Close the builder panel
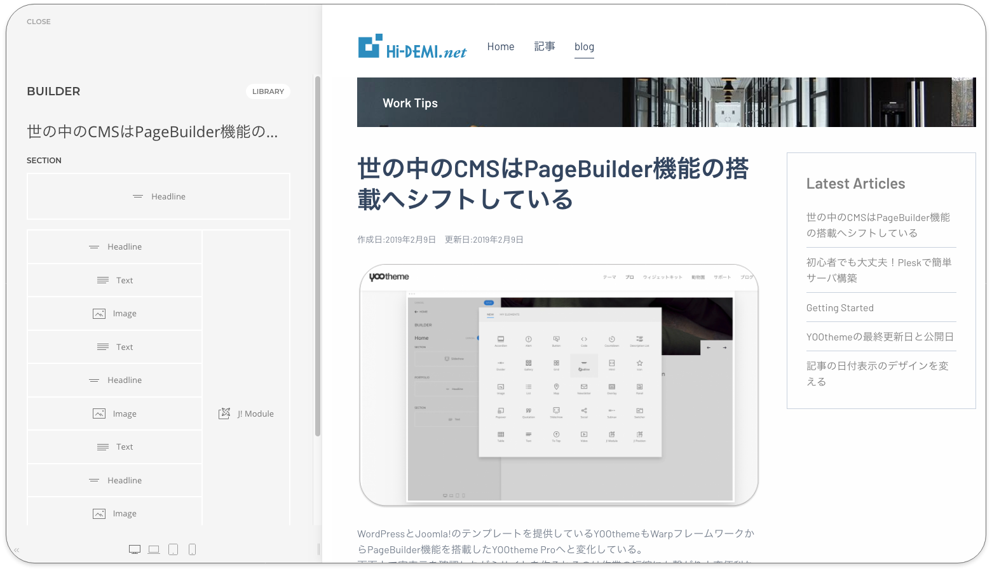This screenshot has height=571, width=992. pyautogui.click(x=39, y=22)
